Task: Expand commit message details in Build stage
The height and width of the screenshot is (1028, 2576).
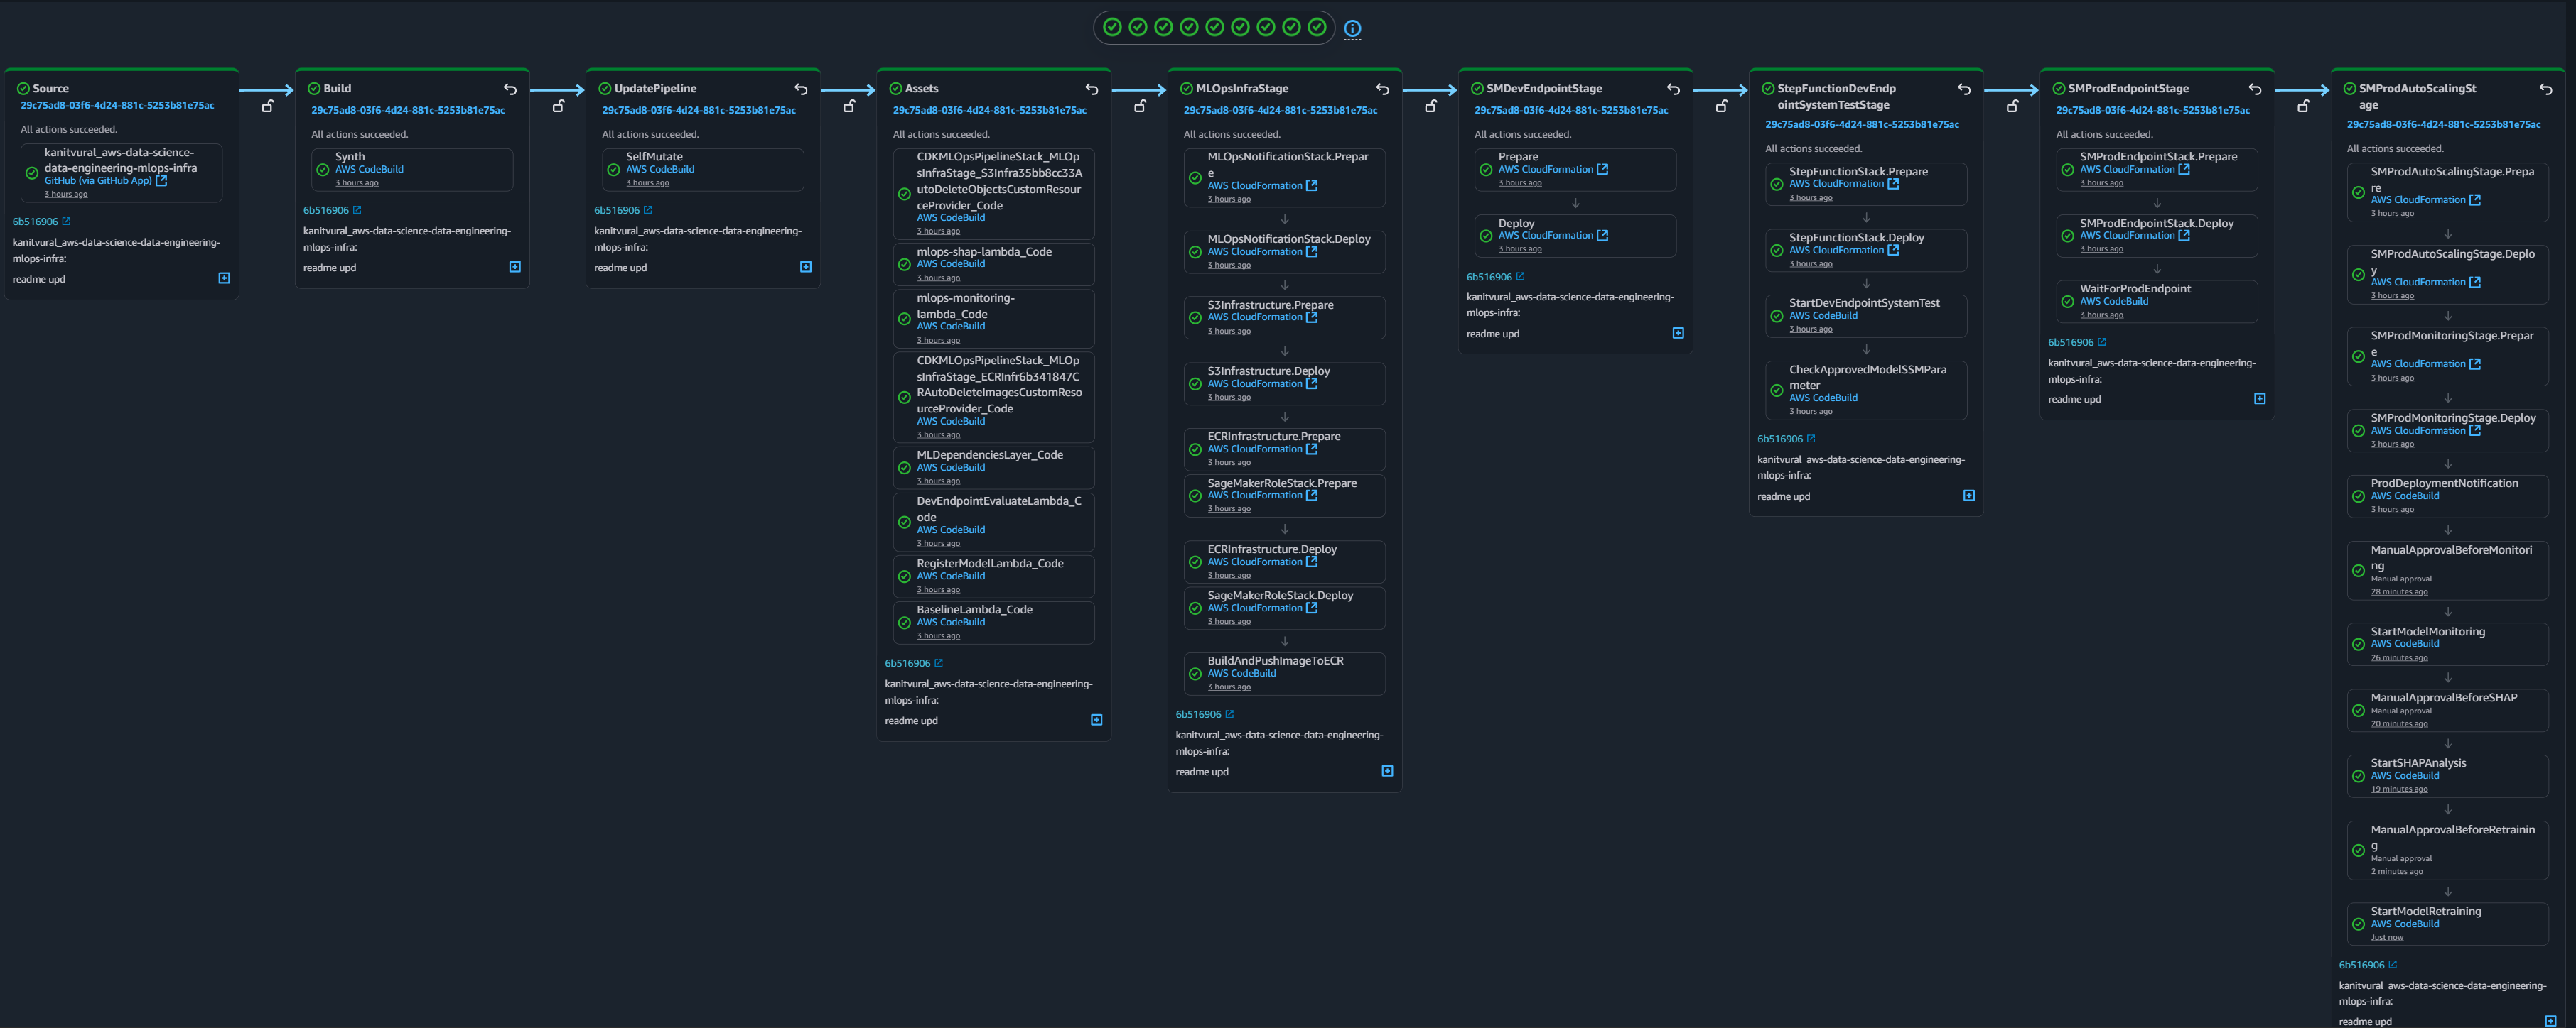Action: [x=515, y=267]
